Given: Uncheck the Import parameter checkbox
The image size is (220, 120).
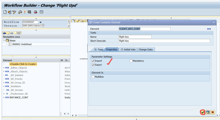Looking at the screenshot, I should coord(93,61).
